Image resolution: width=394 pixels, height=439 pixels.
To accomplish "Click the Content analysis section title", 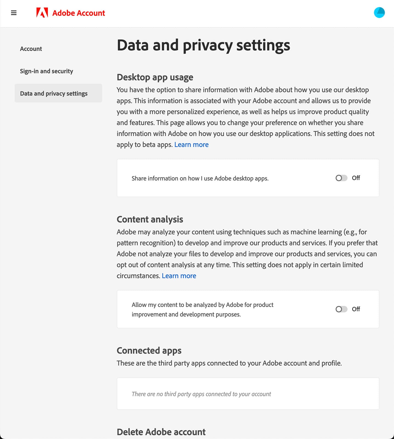I will 150,219.
